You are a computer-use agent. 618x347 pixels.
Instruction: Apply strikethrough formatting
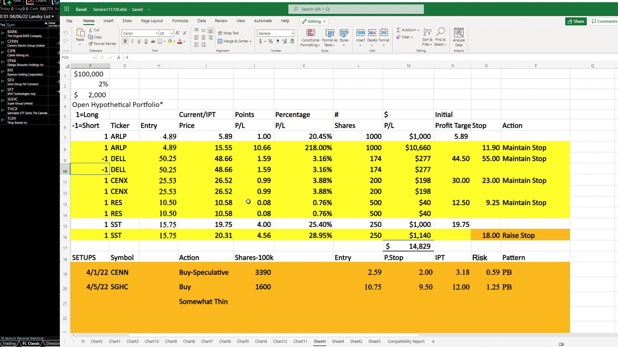153,41
